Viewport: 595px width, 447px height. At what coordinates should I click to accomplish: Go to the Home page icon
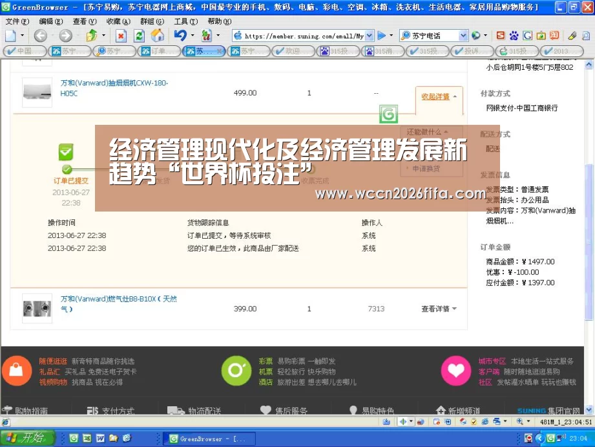click(157, 36)
